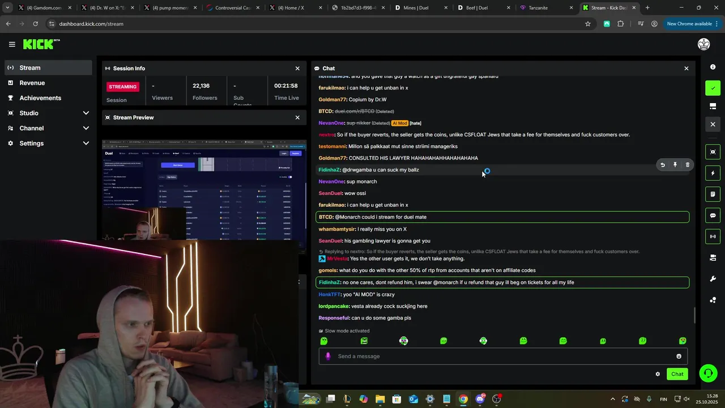Open the headset support button
The image size is (725, 408).
tap(708, 373)
